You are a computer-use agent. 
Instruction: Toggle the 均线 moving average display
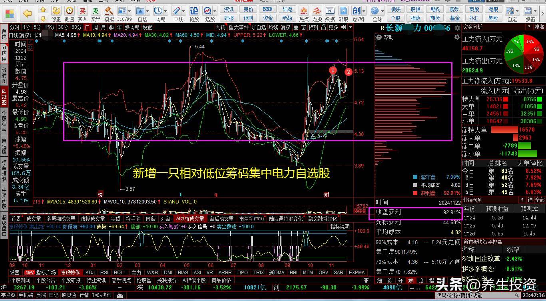tap(273, 27)
